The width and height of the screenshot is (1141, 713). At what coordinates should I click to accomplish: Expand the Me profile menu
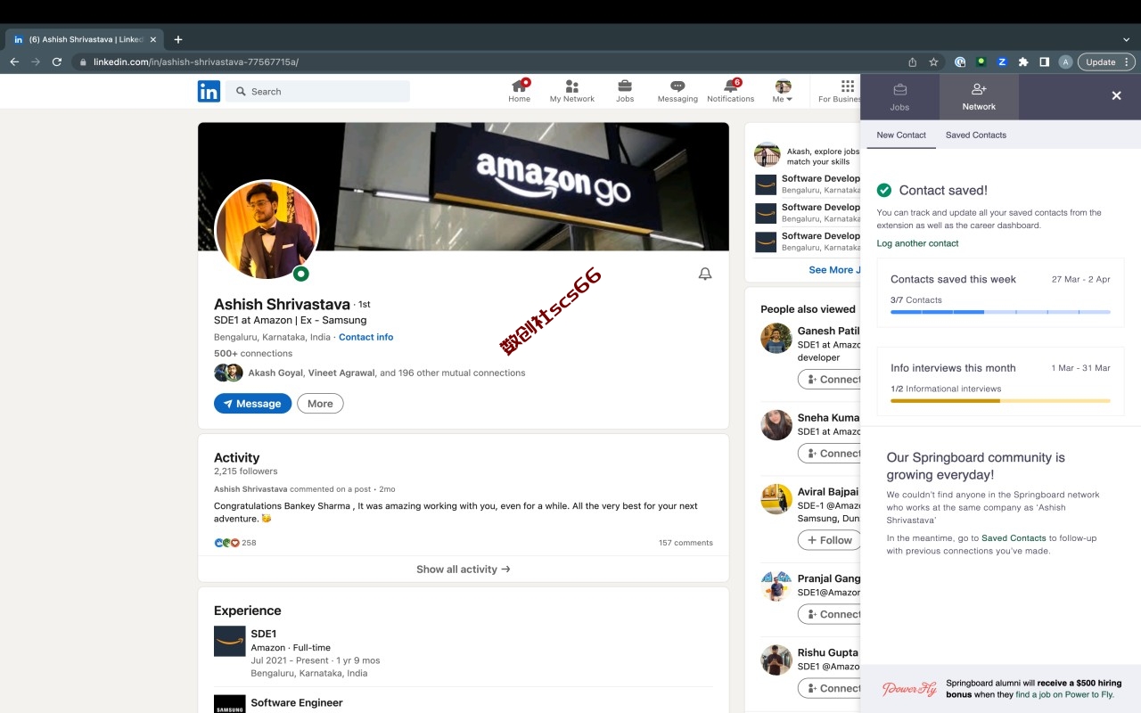783,91
